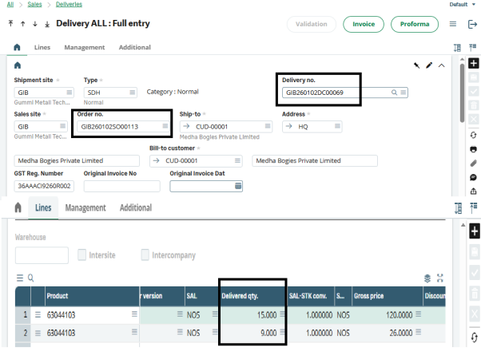The width and height of the screenshot is (481, 351).
Task: Click the search icon in Delivery no. field
Action: [394, 93]
